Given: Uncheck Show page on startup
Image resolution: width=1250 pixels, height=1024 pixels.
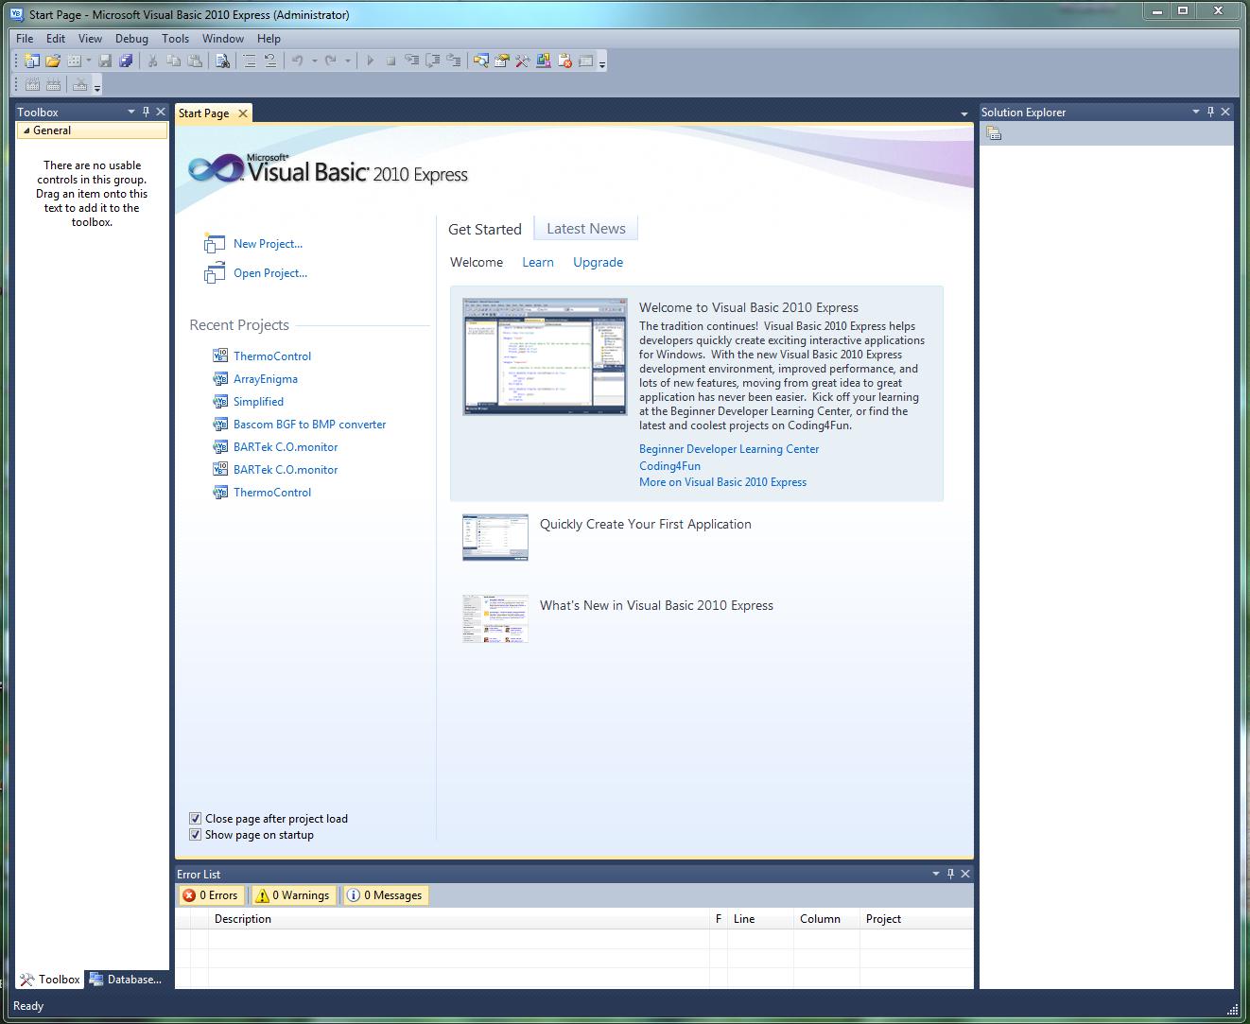Looking at the screenshot, I should tap(195, 835).
